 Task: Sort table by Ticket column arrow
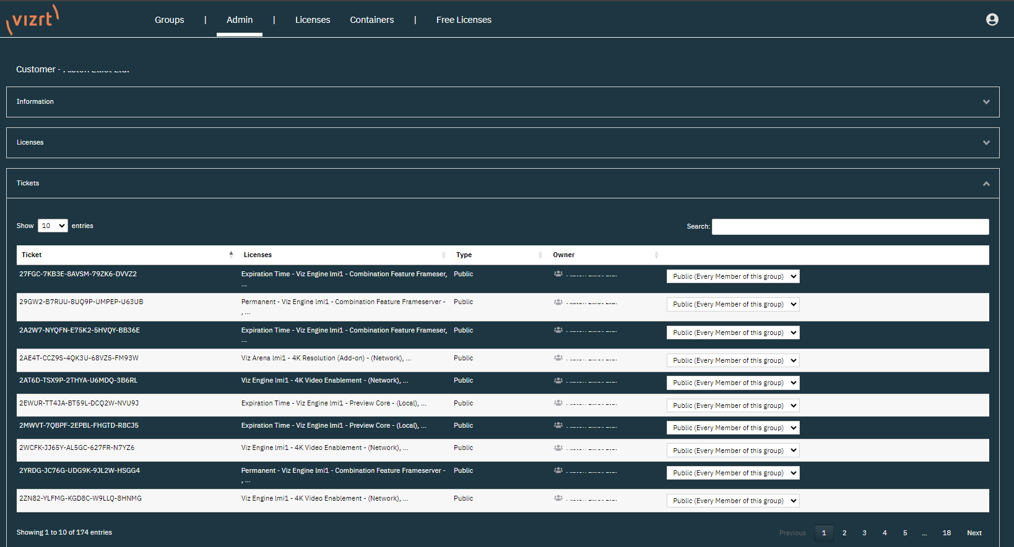click(x=231, y=255)
